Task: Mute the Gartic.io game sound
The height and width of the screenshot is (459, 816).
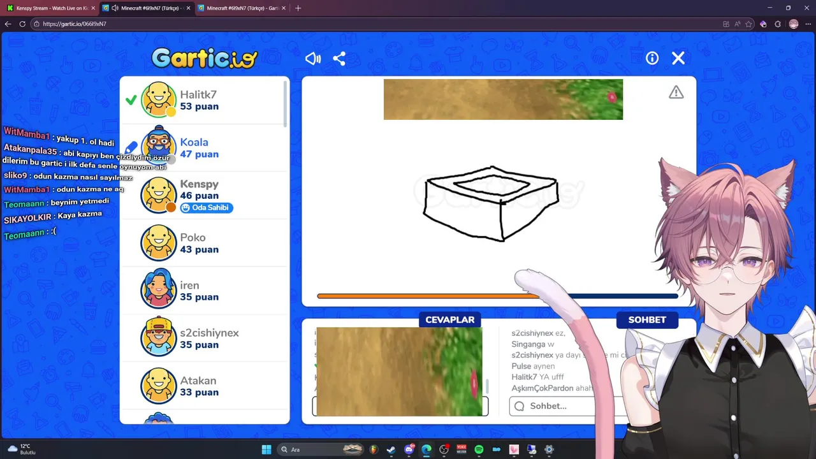Action: click(313, 59)
